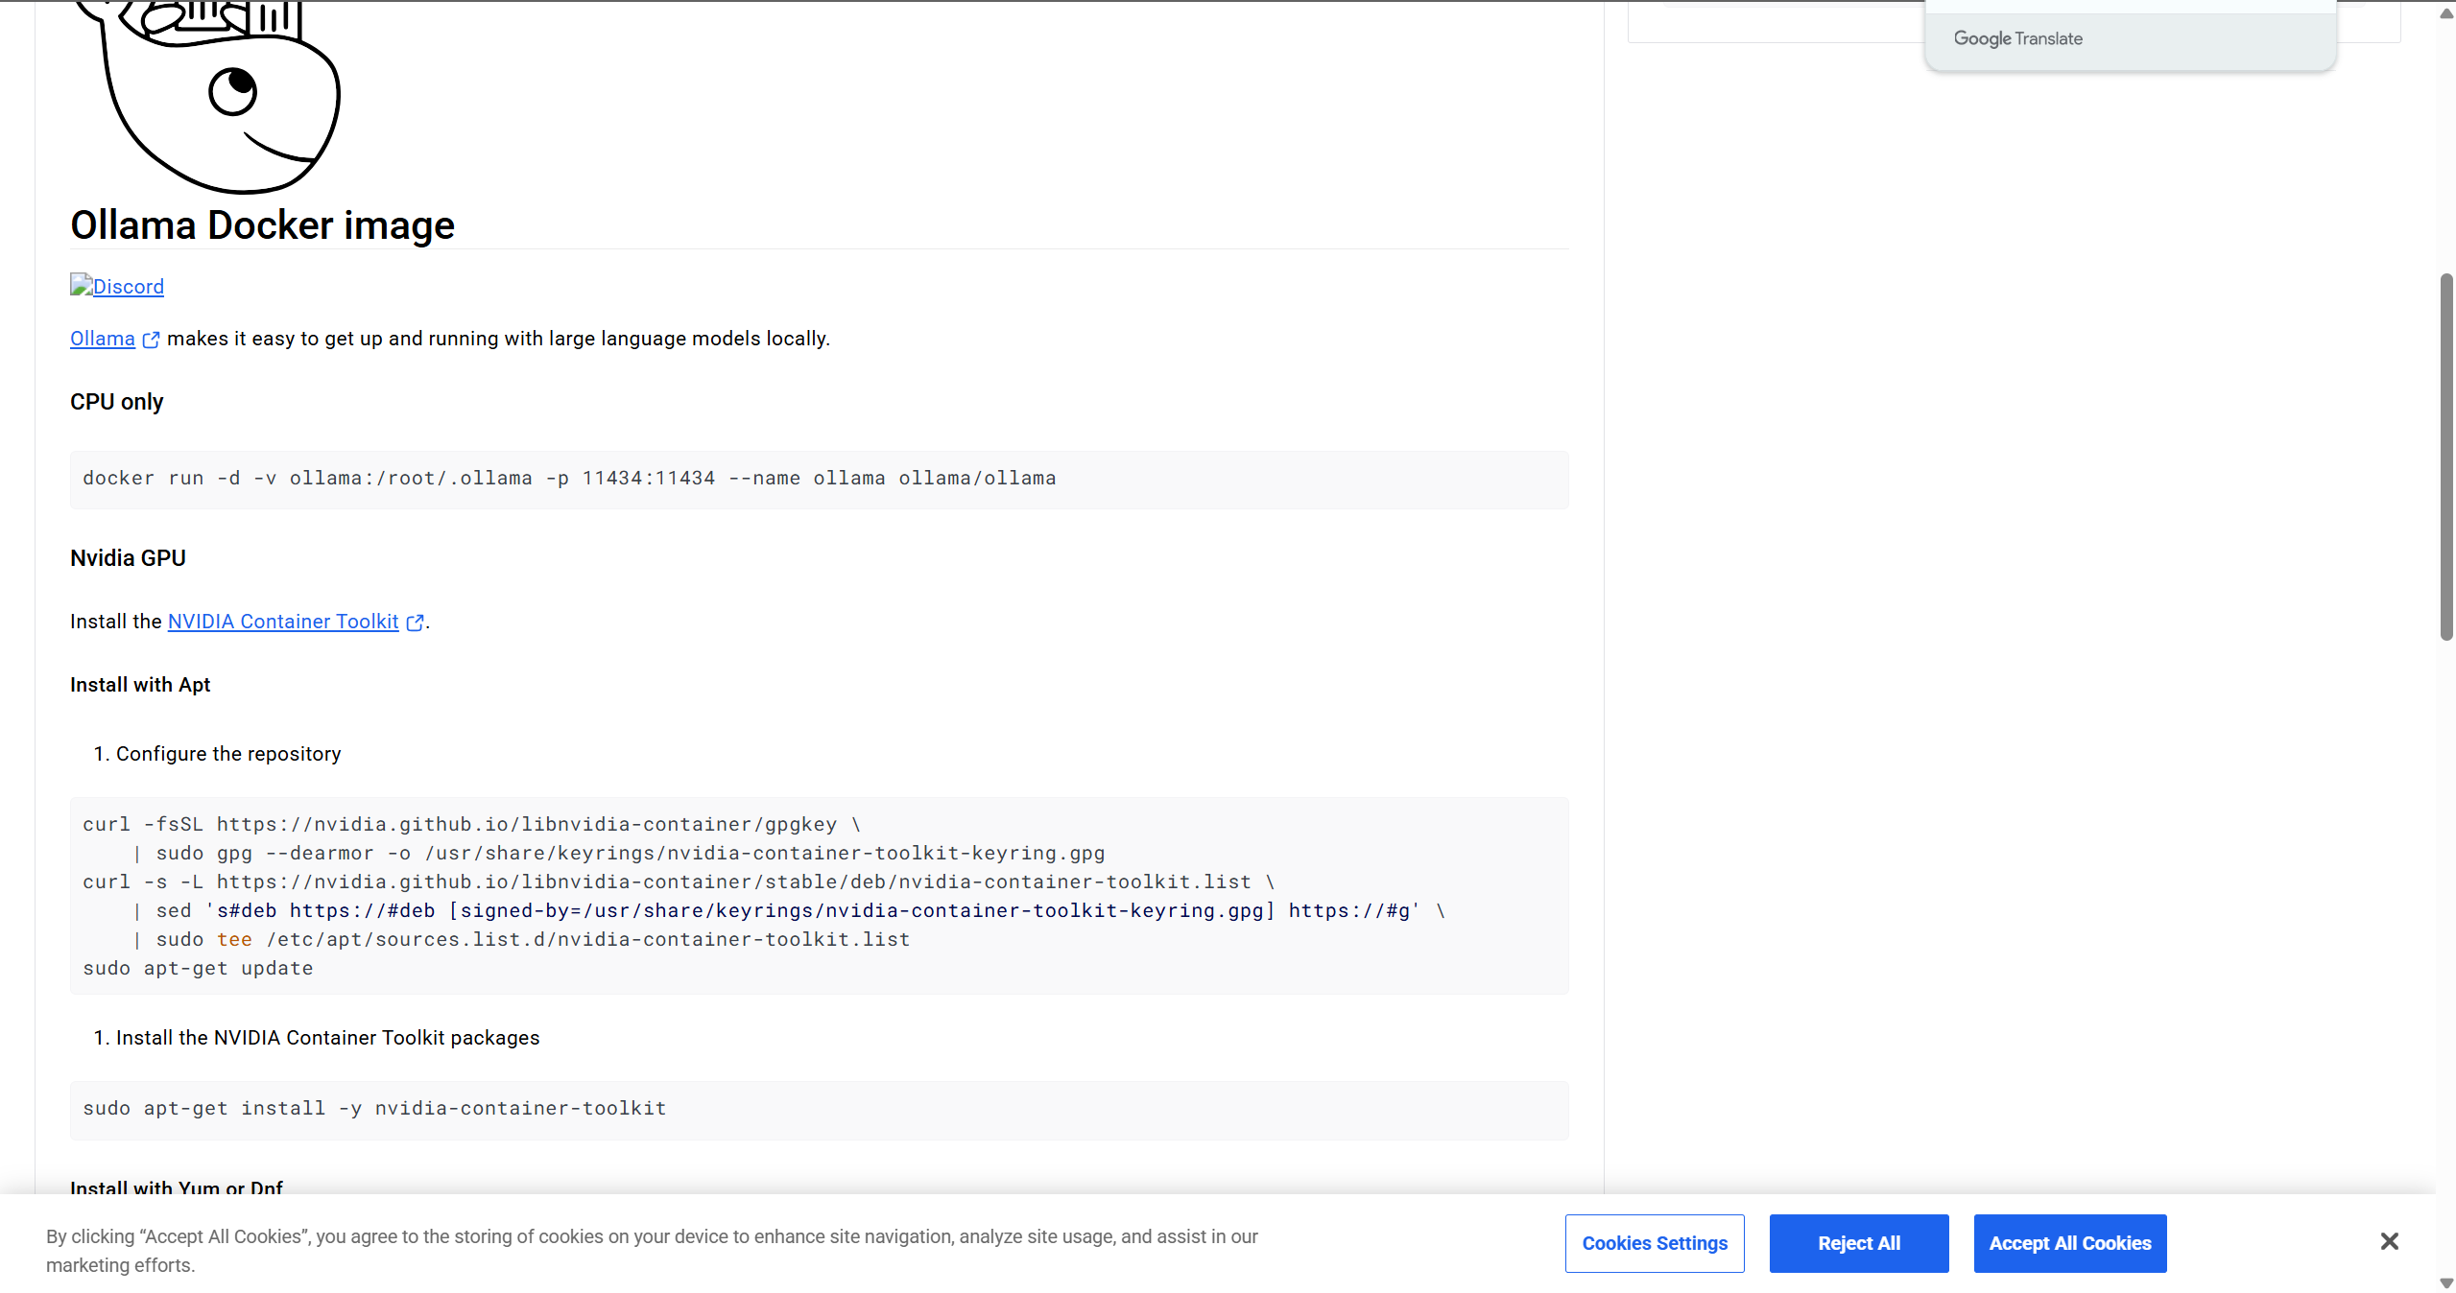Click the Ollama Docker image heading
Image resolution: width=2456 pixels, height=1293 pixels.
pyautogui.click(x=262, y=225)
